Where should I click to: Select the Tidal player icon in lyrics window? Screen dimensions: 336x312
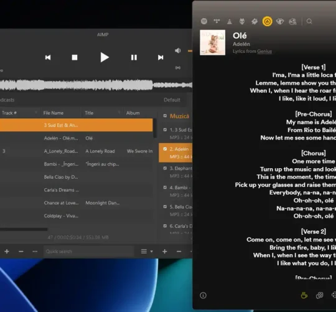217,21
